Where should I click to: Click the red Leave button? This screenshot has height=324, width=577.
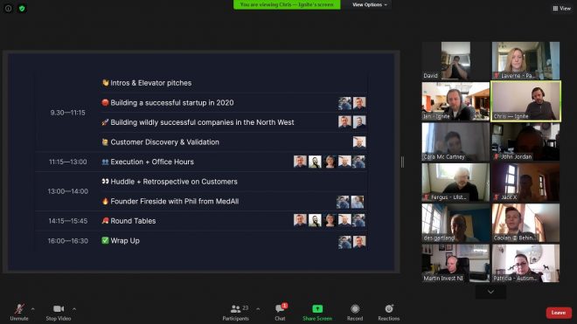point(559,313)
